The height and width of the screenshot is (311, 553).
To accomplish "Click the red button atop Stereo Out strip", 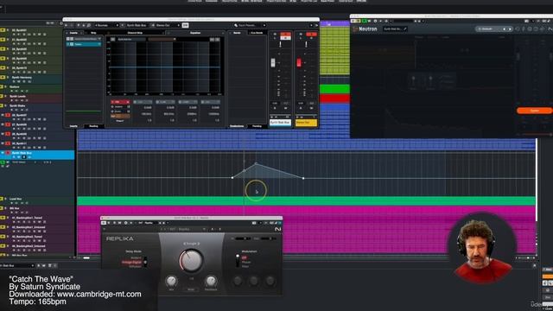I will point(311,35).
